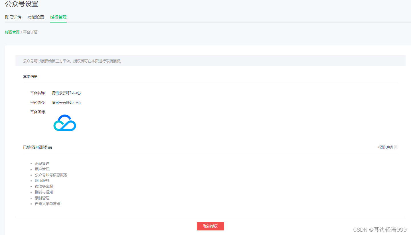411x235 pixels.
Task: Click the 平台图标 label
Action: (x=38, y=112)
